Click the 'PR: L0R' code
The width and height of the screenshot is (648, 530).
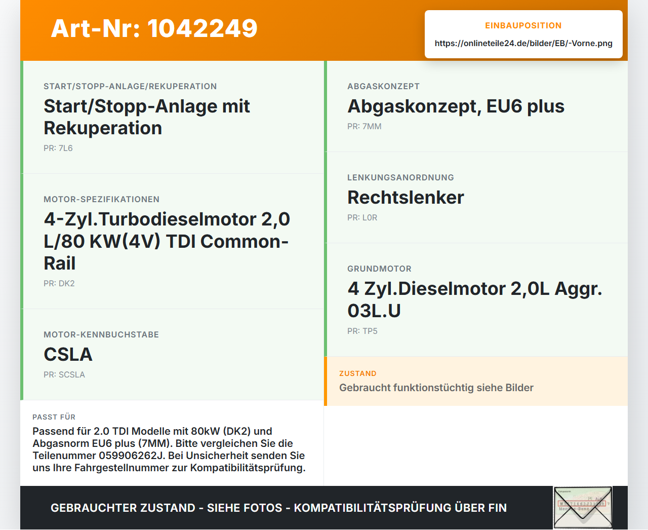click(362, 218)
